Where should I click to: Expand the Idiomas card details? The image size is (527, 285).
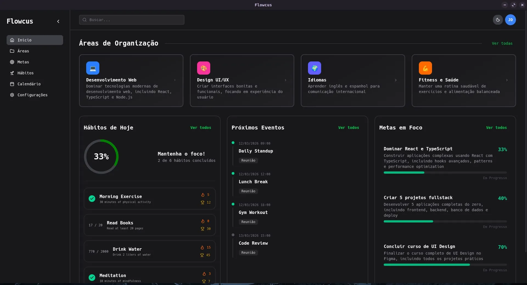pyautogui.click(x=396, y=80)
